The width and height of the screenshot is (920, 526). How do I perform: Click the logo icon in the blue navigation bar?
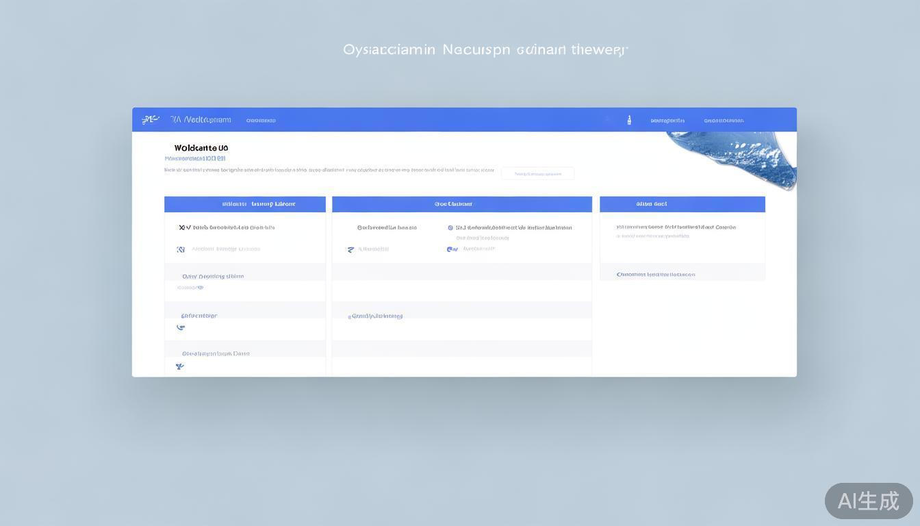point(149,120)
